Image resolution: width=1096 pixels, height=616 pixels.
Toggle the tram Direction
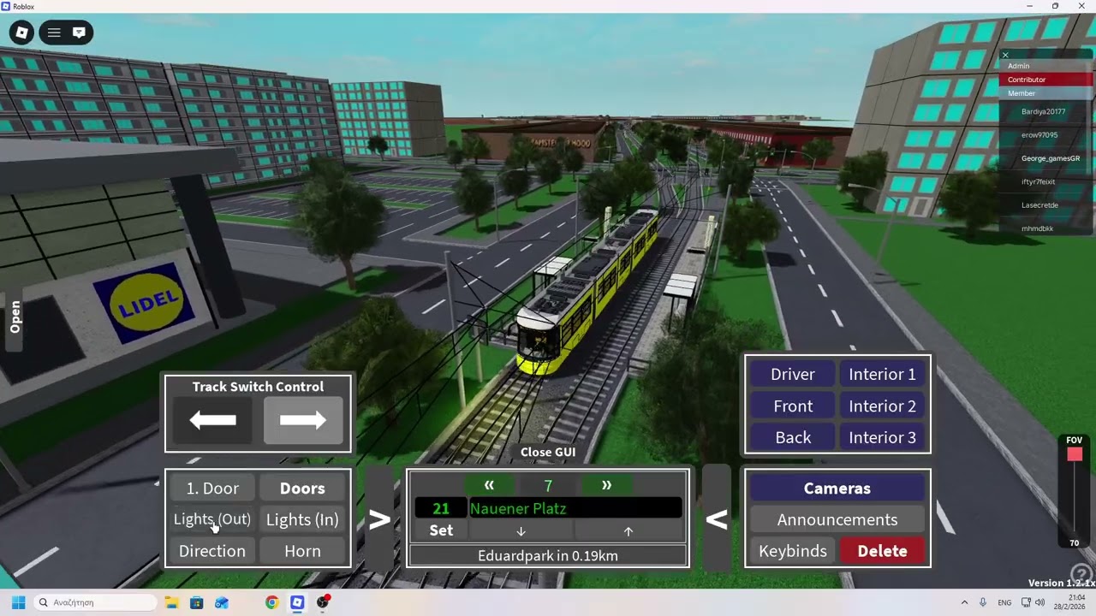(212, 551)
